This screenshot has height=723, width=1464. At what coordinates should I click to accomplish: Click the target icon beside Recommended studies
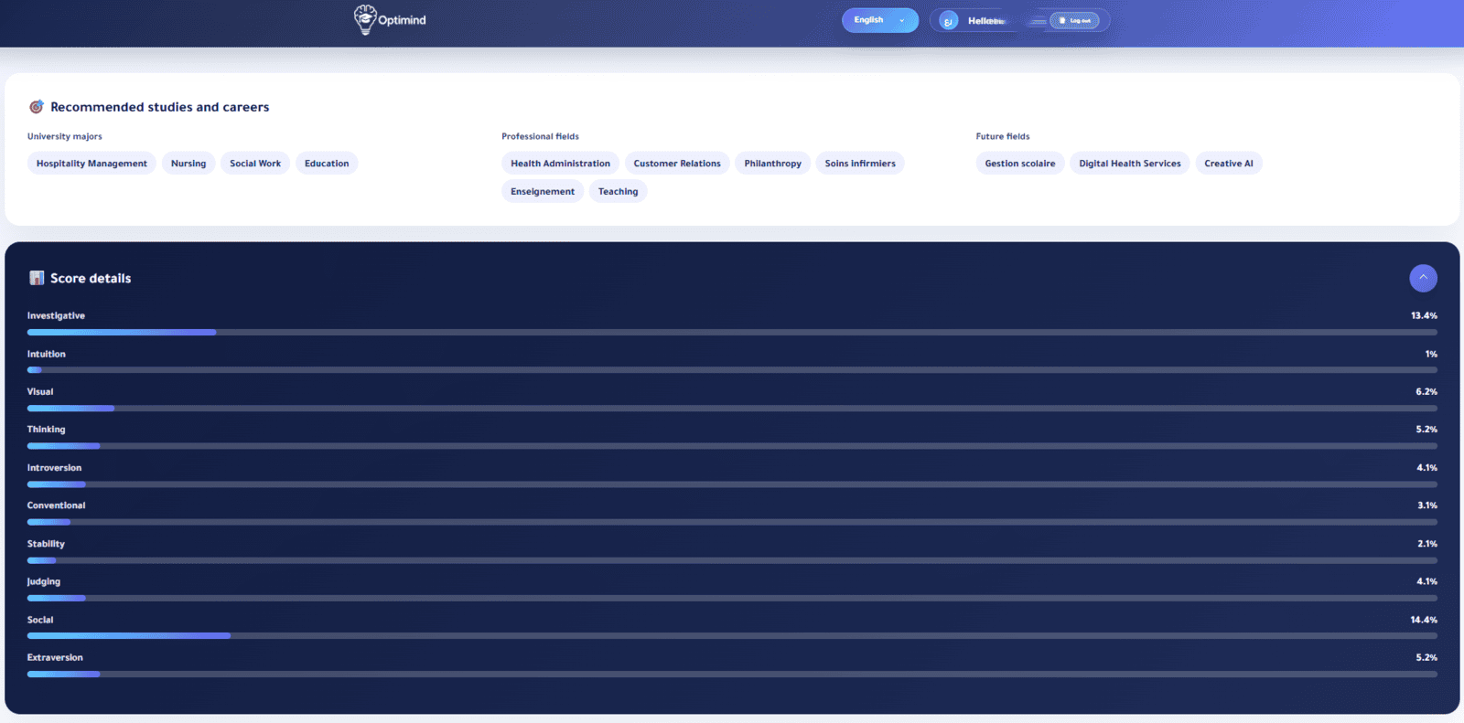click(x=37, y=107)
